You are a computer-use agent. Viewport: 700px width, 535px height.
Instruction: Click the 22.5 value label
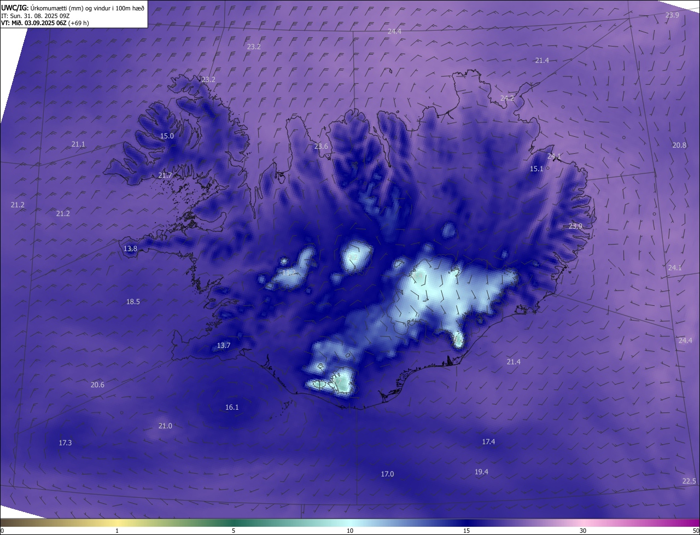tap(689, 481)
